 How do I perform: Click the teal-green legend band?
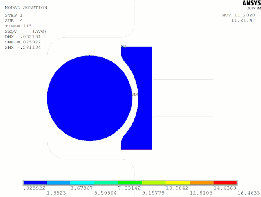(106, 183)
